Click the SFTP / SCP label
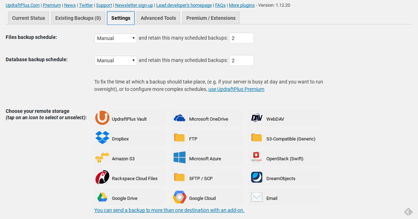 pyautogui.click(x=201, y=178)
